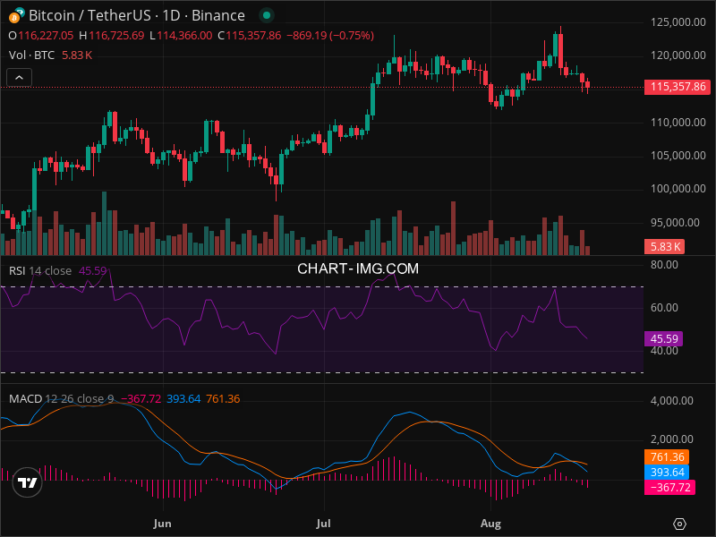Viewport: 716px width, 537px height.
Task: Click MACD signal legend value 761.36
Action: pos(223,398)
